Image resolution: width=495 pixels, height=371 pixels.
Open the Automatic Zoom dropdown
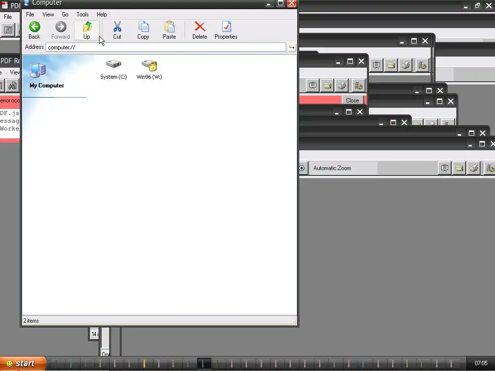coord(344,168)
